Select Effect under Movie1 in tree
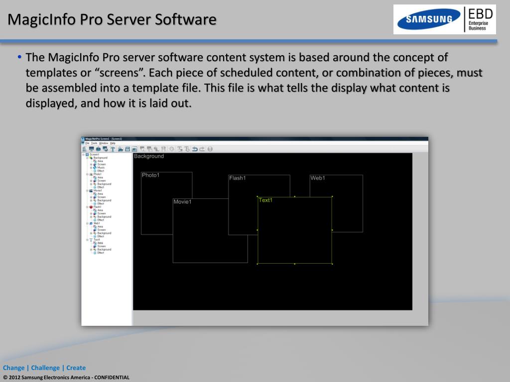This screenshot has height=382, width=510. coord(101,203)
